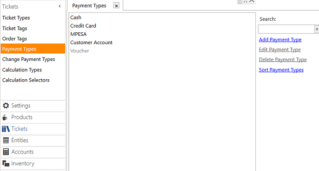319x171 pixels.
Task: Click the Delete Payment Type link
Action: (283, 59)
